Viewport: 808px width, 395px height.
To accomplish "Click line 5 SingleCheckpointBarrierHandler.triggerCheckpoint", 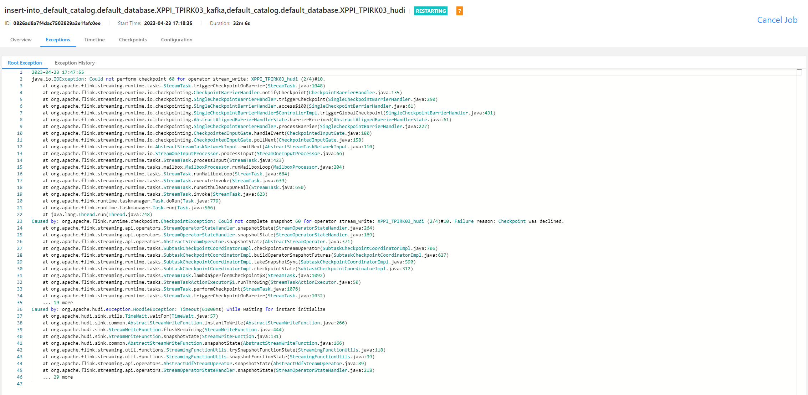I will point(240,99).
